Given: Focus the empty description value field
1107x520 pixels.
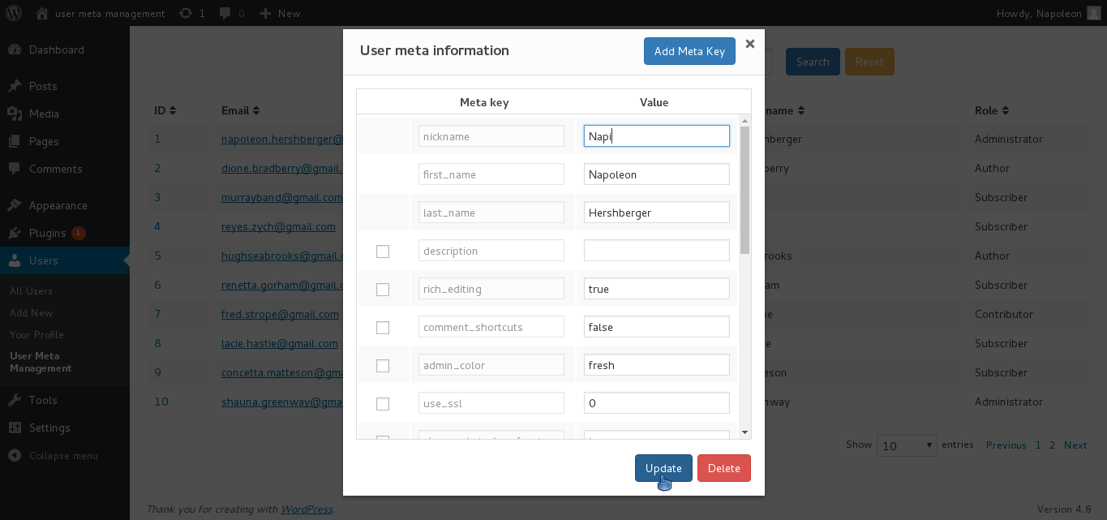Looking at the screenshot, I should pos(657,251).
